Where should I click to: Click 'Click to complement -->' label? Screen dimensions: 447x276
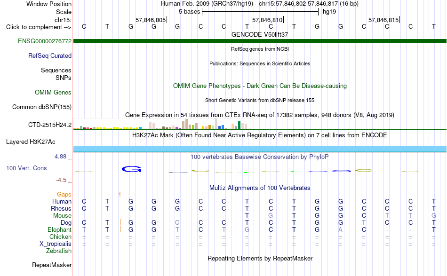pos(39,27)
